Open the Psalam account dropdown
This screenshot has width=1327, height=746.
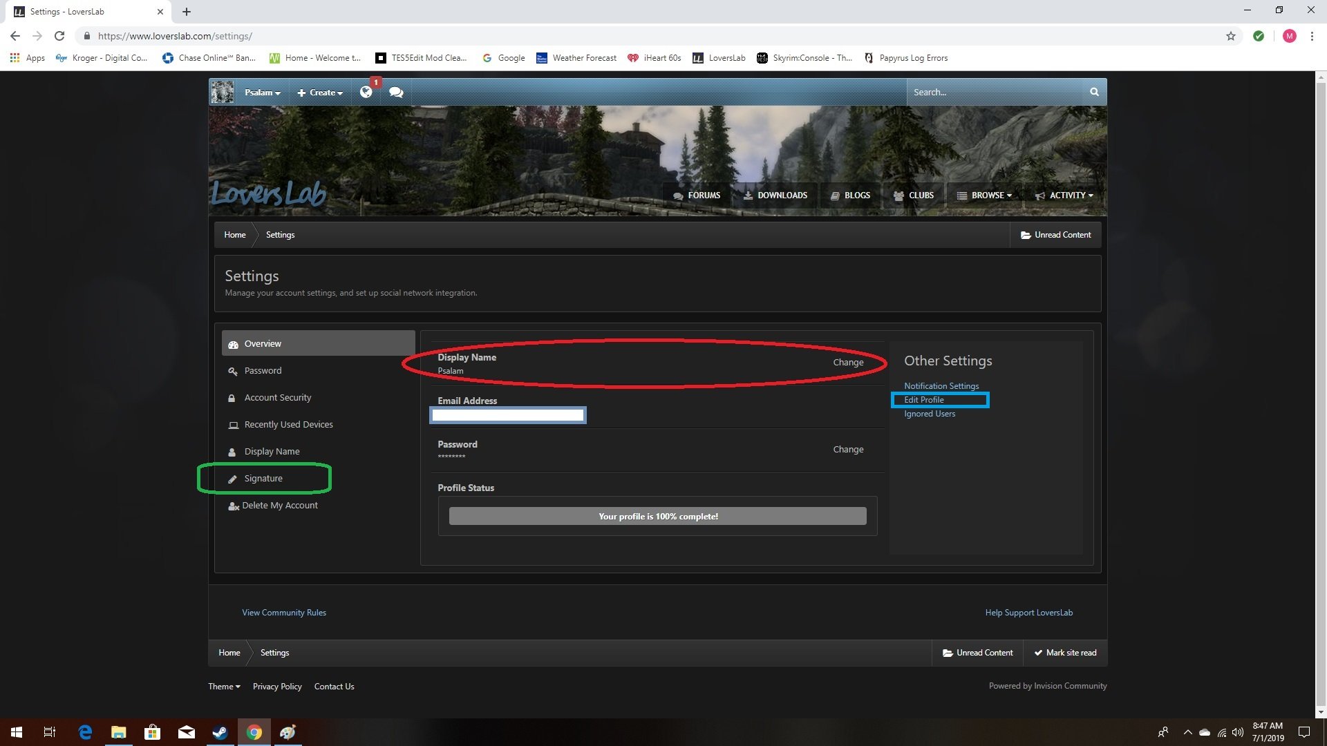pos(263,93)
